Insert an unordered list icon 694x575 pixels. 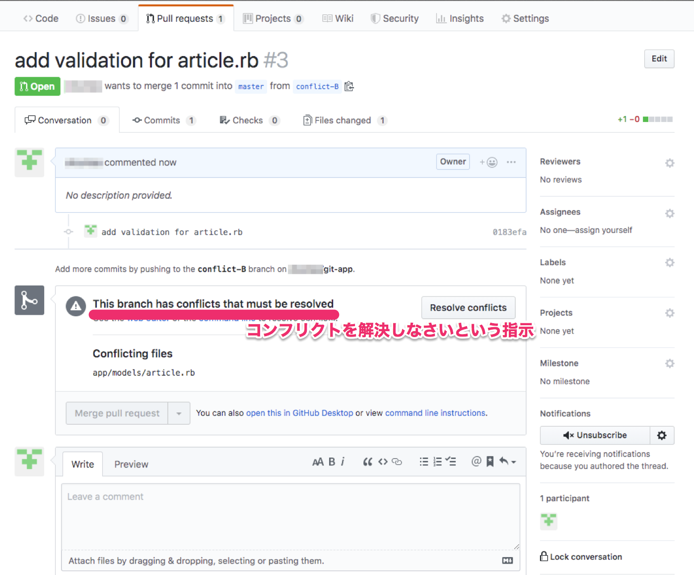coord(424,461)
